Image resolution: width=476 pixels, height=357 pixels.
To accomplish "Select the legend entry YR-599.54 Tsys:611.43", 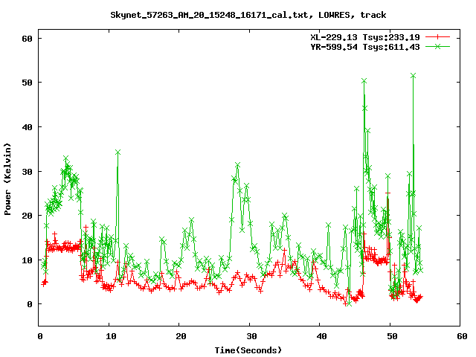I will tap(365, 47).
